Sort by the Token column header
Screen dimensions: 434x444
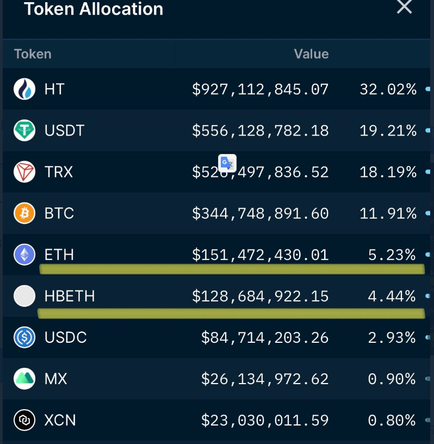tap(33, 54)
